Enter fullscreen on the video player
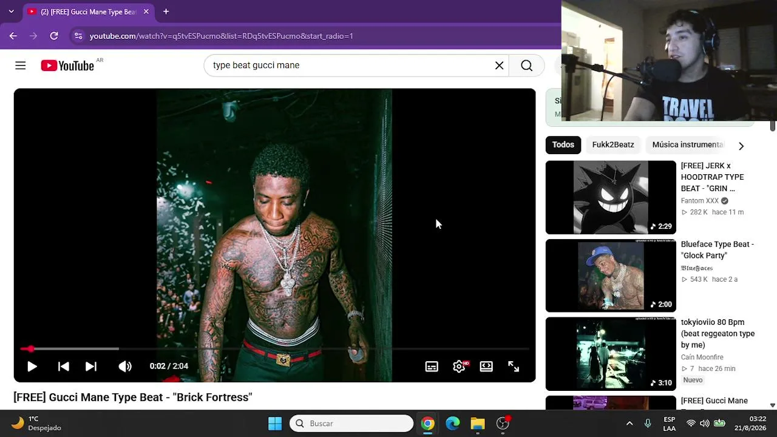 coord(514,367)
